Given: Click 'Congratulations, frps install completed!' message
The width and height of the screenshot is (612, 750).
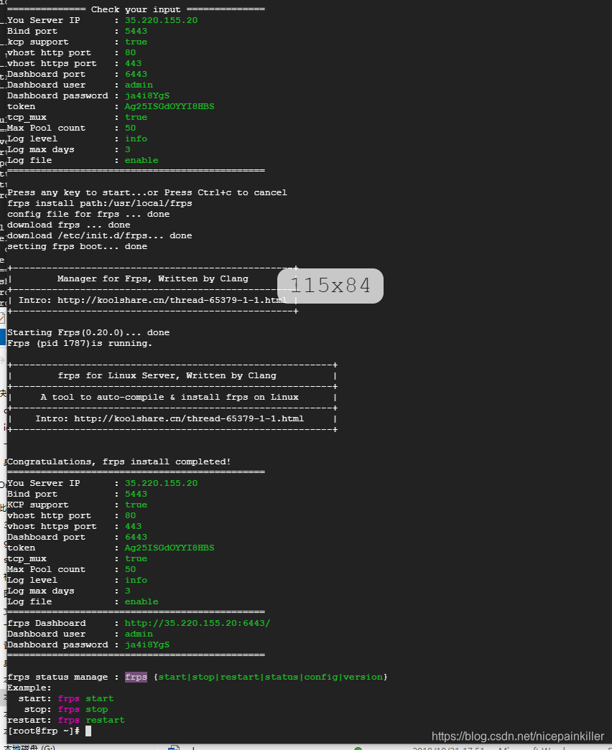Looking at the screenshot, I should (x=119, y=461).
